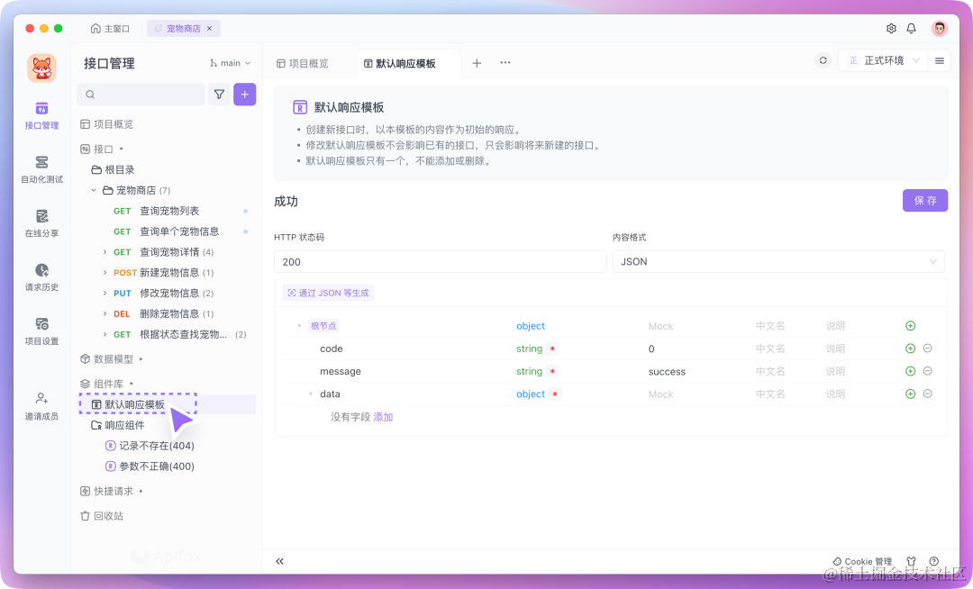
Task: Open the 内容格式 JSON dropdown
Action: click(778, 262)
